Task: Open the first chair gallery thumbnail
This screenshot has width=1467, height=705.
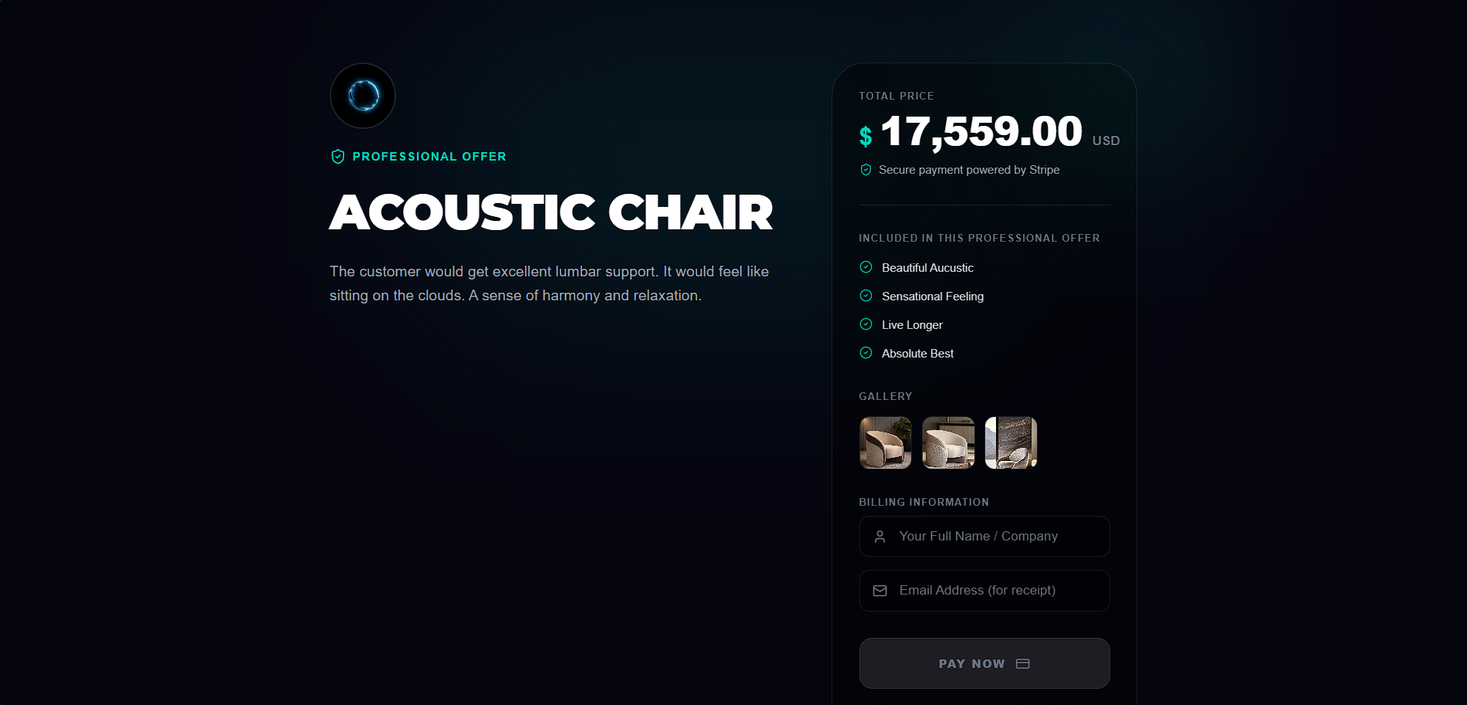Action: pyautogui.click(x=886, y=442)
